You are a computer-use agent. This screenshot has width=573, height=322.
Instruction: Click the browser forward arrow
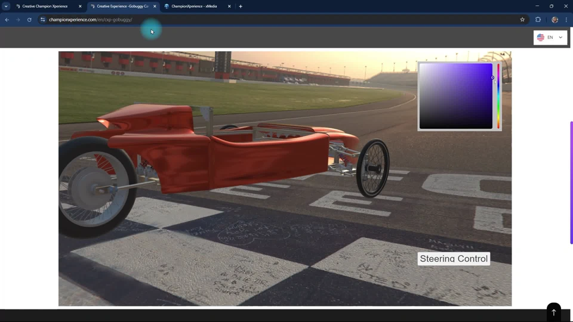pos(18,20)
